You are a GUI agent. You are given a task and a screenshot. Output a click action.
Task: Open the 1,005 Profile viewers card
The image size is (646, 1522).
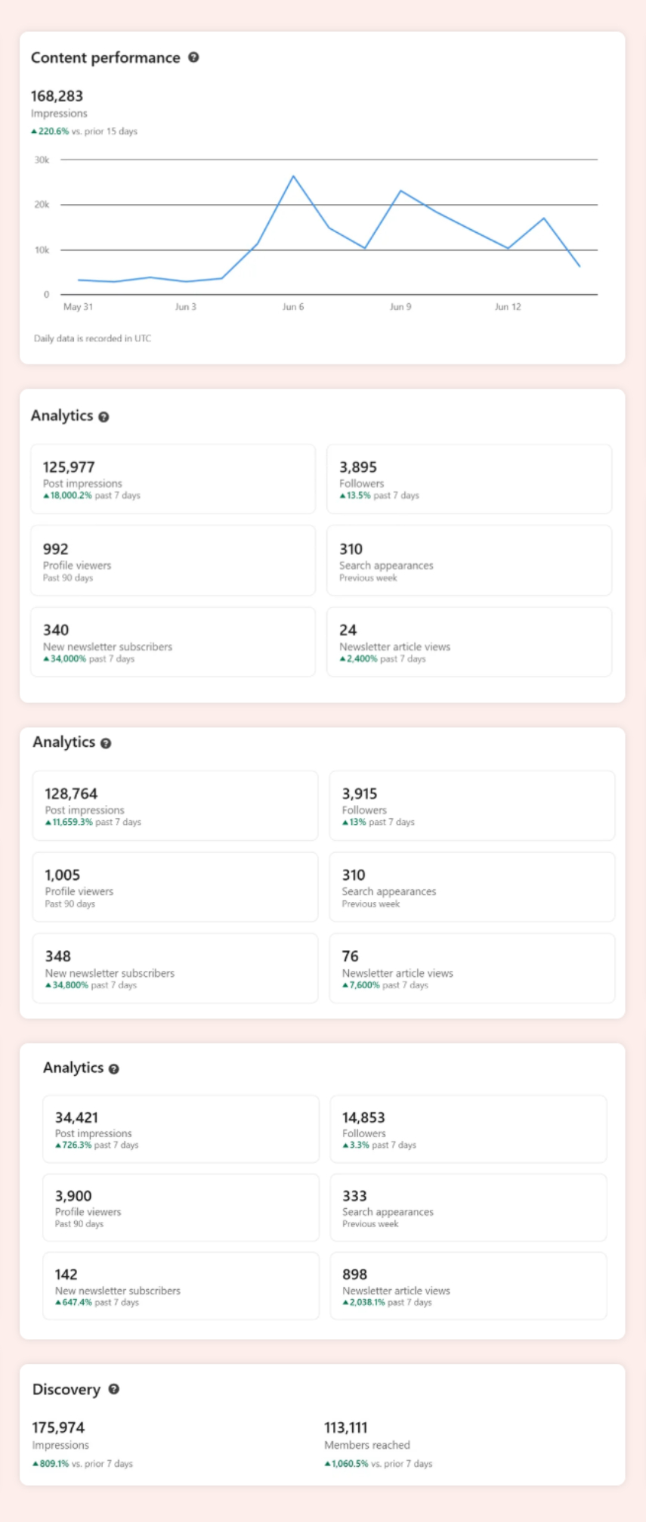pos(175,887)
